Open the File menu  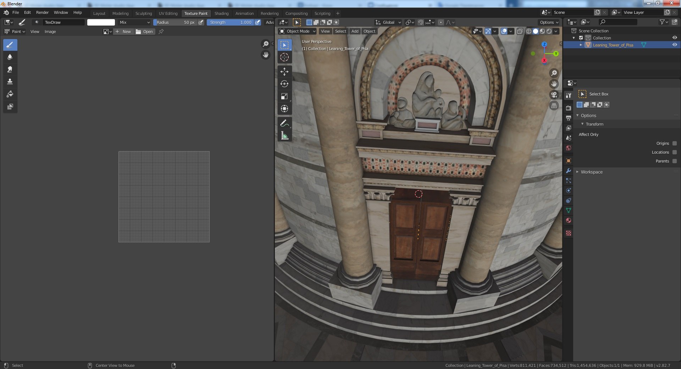[16, 12]
